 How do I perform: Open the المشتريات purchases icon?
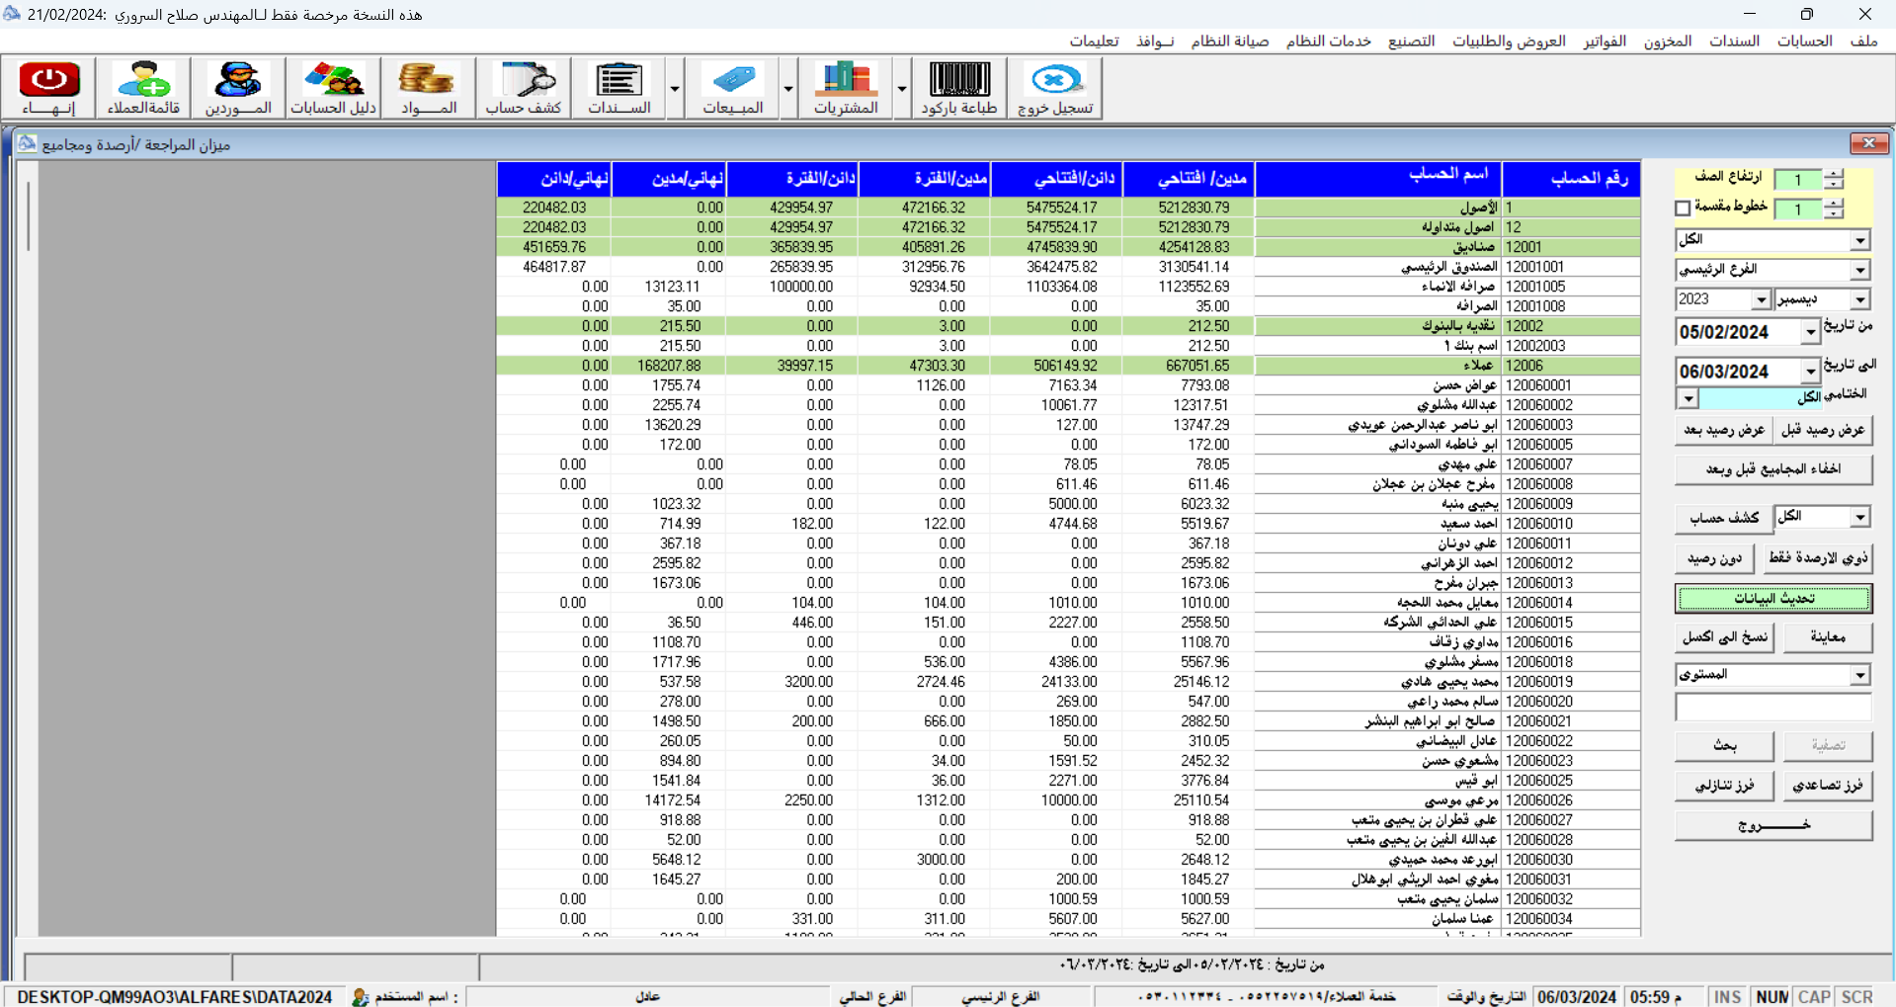point(846,88)
